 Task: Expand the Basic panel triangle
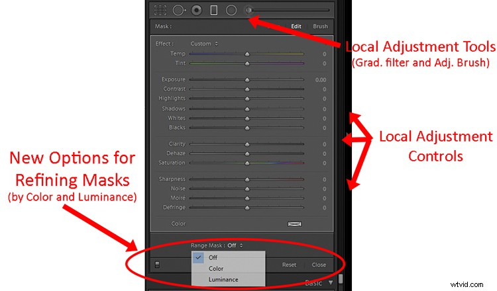(331, 282)
